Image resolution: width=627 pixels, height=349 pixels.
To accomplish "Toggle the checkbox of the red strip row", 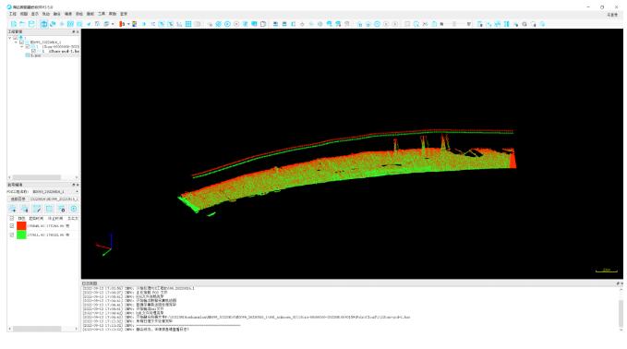I will (12, 226).
